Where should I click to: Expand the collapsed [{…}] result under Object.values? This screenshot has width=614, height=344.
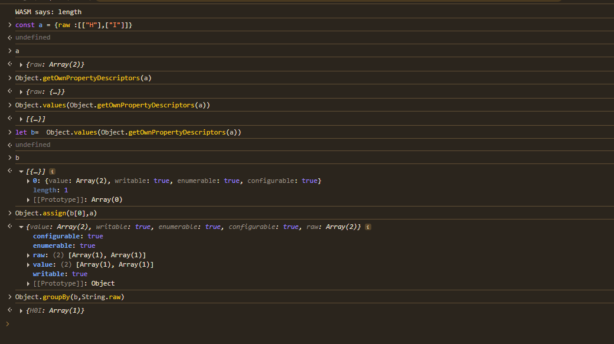coord(21,119)
